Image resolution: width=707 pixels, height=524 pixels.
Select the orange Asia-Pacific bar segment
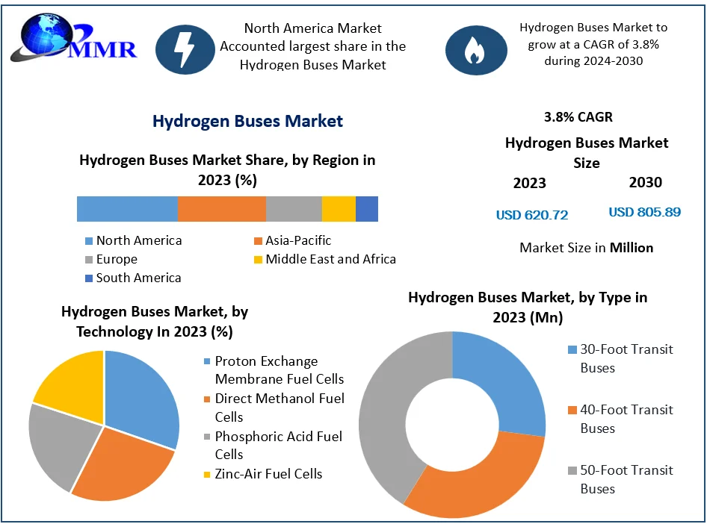[x=221, y=209]
